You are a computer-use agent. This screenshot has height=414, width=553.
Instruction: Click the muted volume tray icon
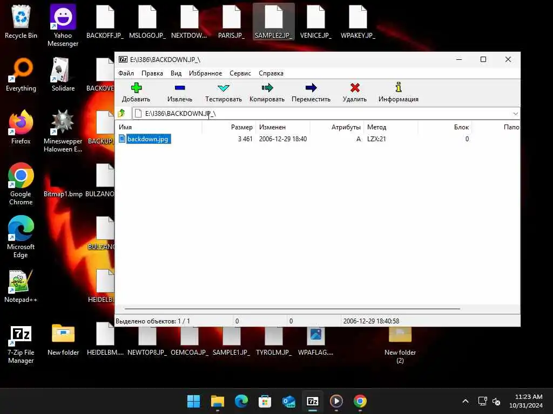click(x=496, y=401)
